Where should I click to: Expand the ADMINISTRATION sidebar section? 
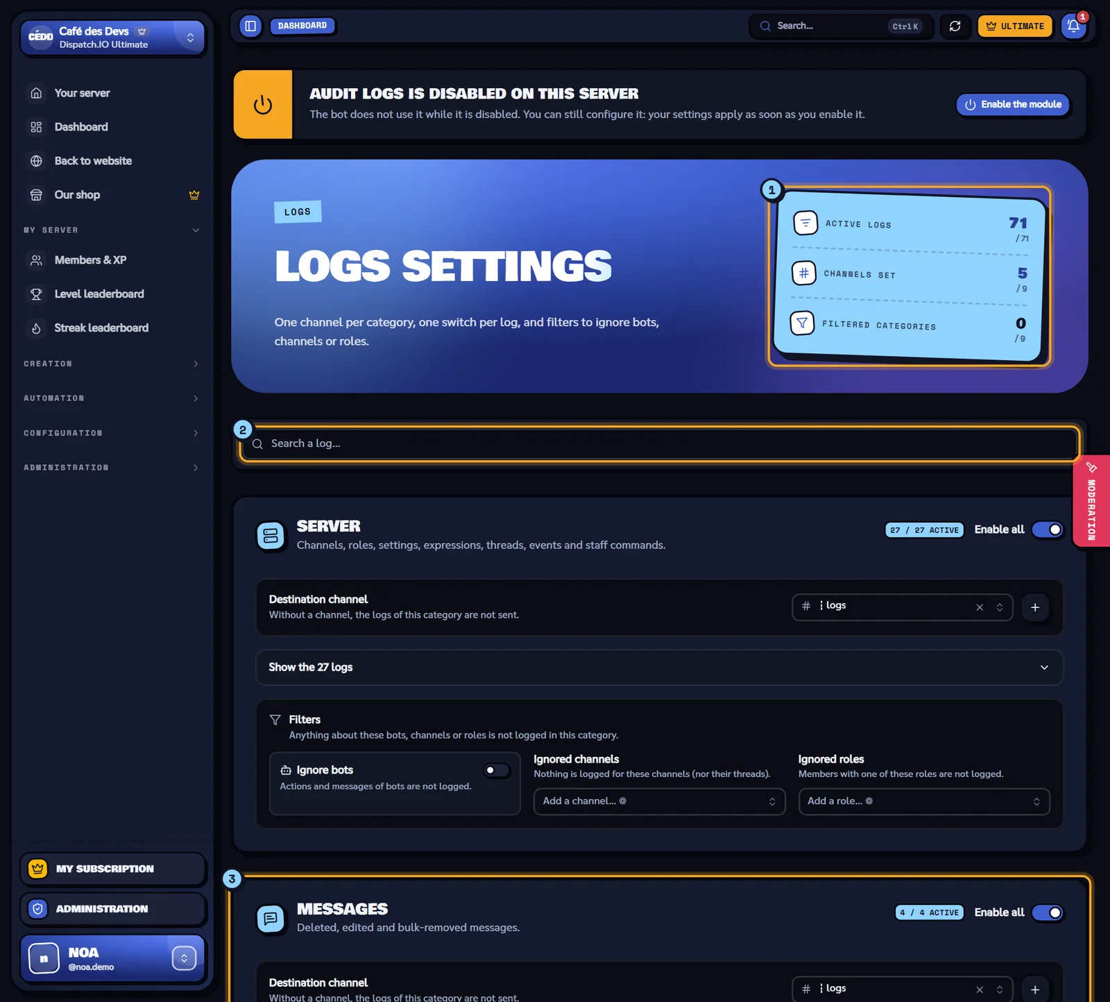[x=111, y=468]
